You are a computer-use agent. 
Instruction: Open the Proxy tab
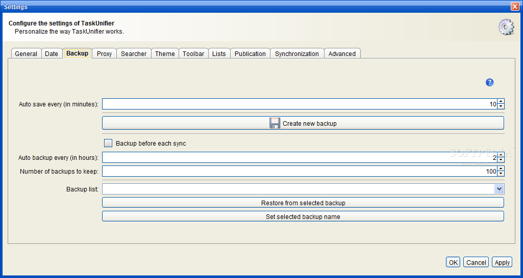105,53
